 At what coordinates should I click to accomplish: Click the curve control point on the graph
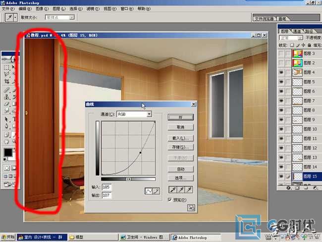click(141, 153)
